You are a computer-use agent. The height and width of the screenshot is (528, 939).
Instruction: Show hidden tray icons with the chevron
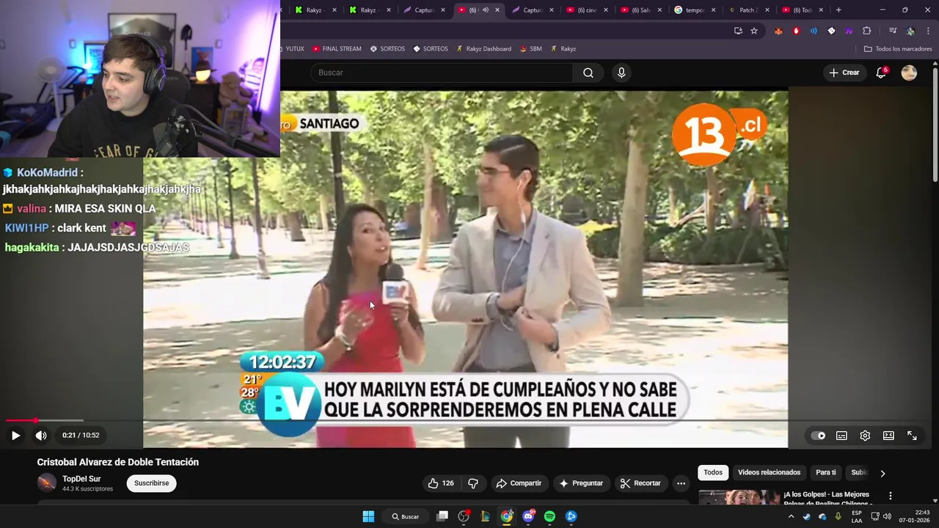(791, 516)
